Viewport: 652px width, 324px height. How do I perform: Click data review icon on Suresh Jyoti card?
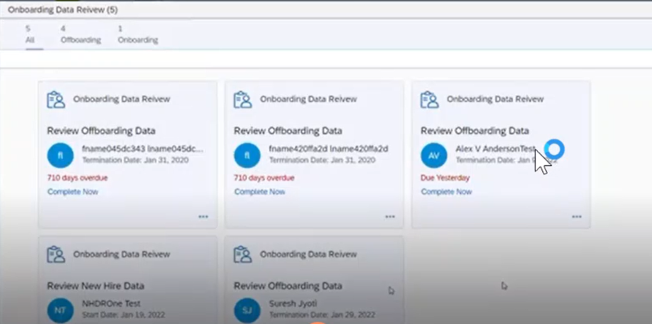243,255
